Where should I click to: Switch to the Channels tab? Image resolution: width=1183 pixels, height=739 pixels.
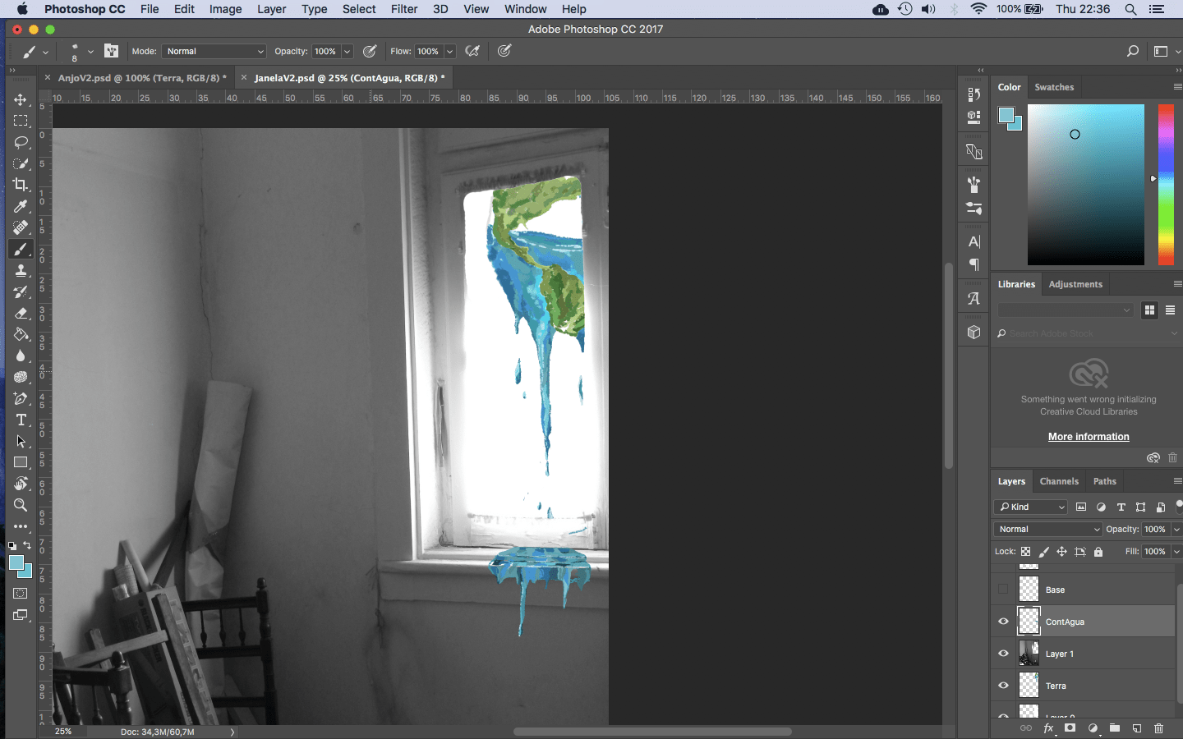[x=1058, y=481]
